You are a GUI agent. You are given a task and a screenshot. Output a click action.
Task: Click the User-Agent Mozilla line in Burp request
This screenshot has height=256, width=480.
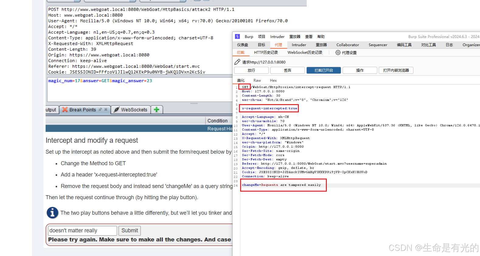click(x=361, y=125)
